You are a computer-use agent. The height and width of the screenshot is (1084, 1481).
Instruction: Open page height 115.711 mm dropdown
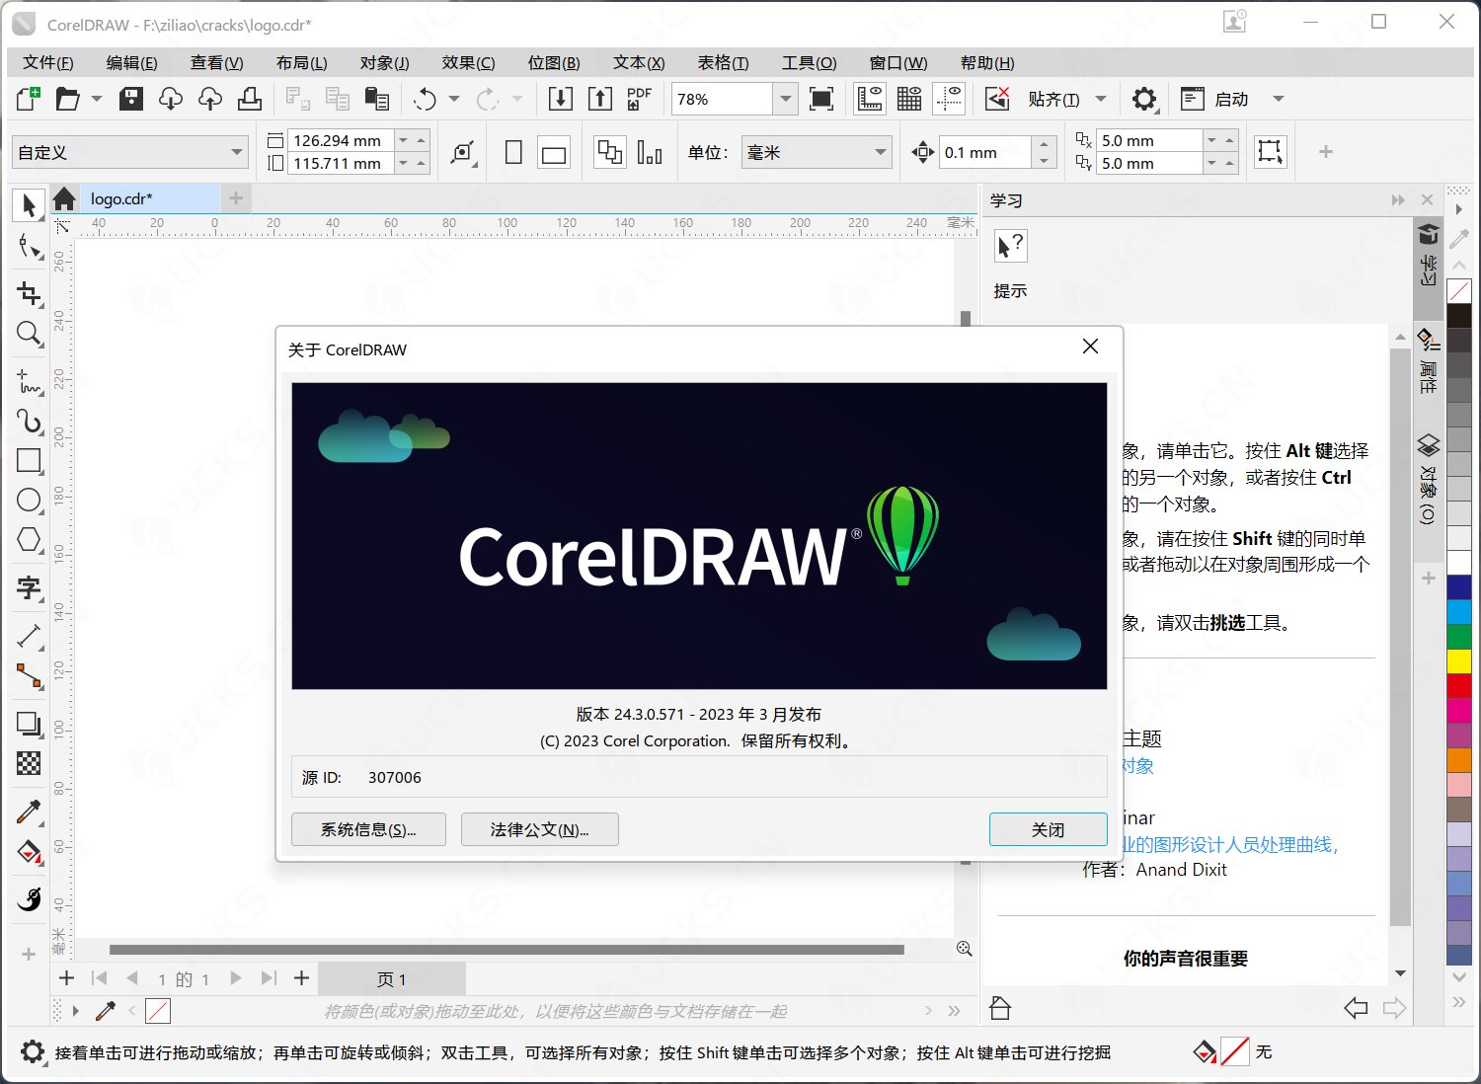403,163
